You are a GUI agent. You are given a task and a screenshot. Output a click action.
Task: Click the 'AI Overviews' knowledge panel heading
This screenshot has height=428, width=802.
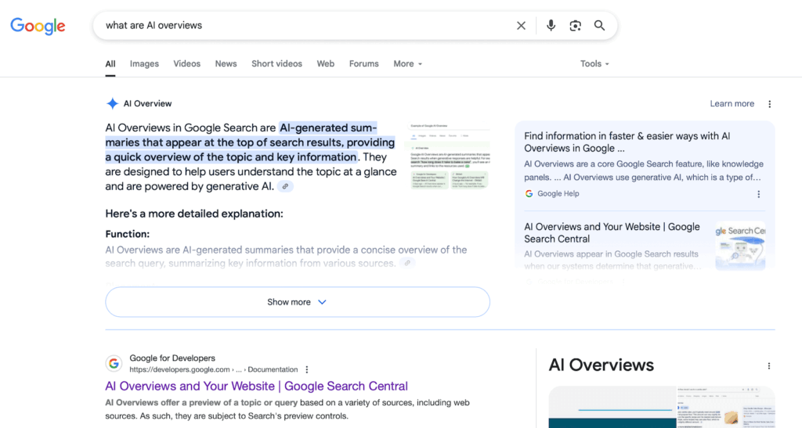point(601,365)
